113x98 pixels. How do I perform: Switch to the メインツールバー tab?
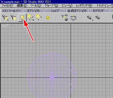coord(12,11)
